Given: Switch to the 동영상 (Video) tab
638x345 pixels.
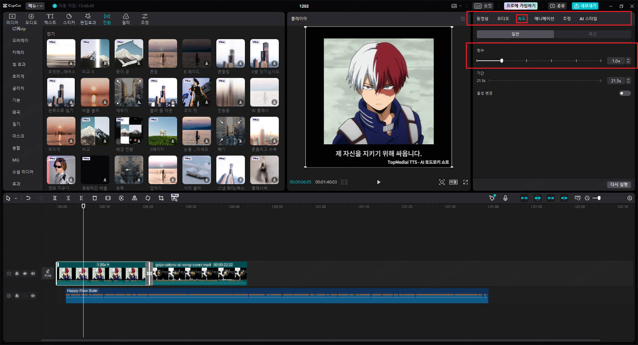Looking at the screenshot, I should click(x=482, y=19).
